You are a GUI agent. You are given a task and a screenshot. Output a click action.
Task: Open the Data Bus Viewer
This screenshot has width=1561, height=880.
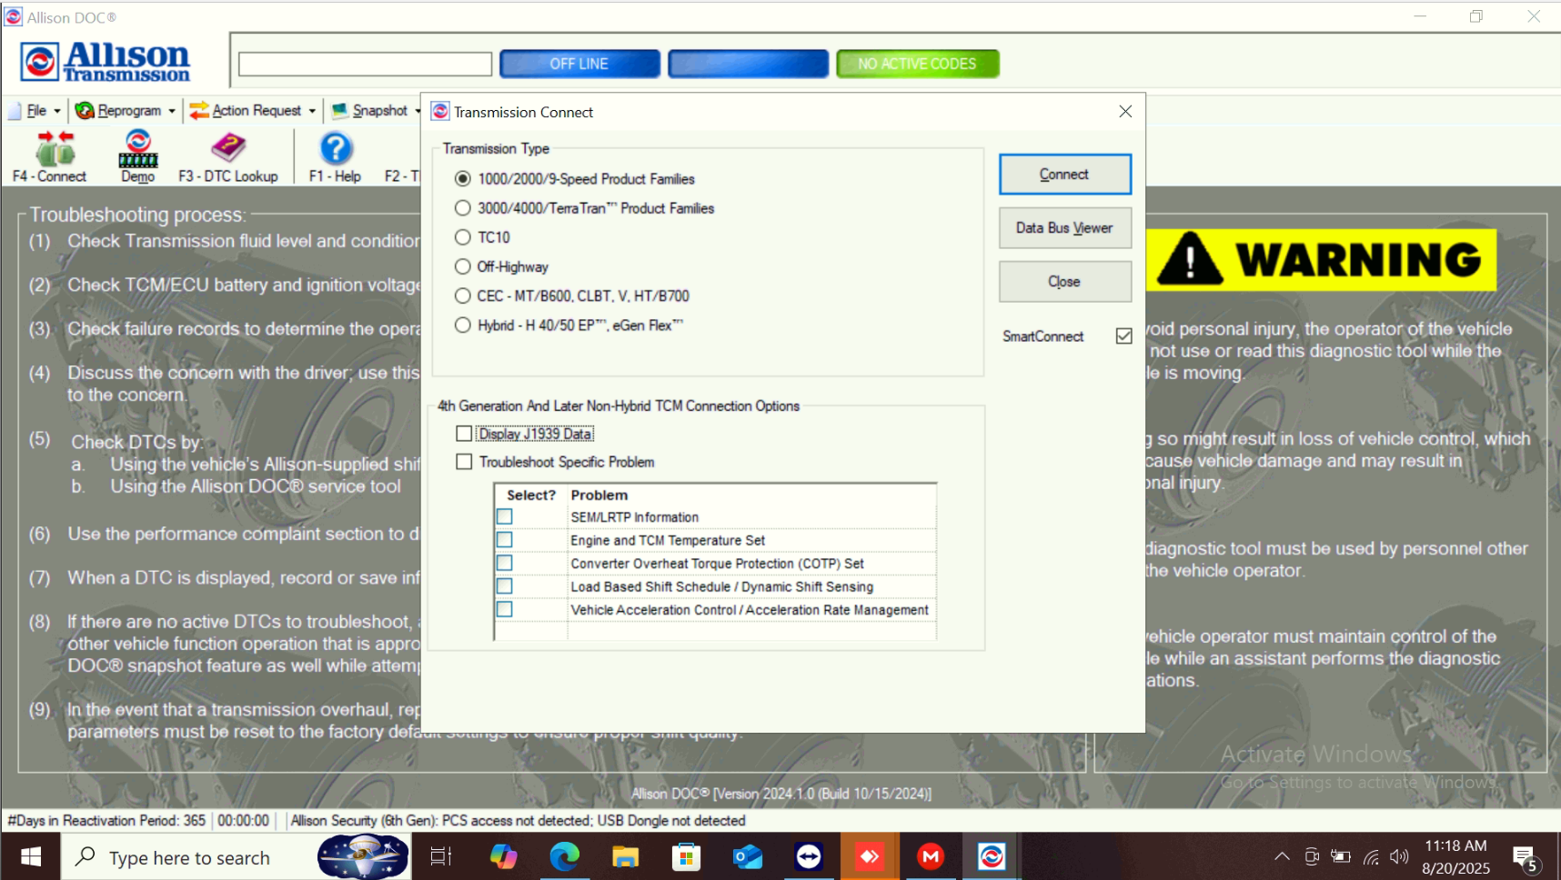pos(1064,227)
